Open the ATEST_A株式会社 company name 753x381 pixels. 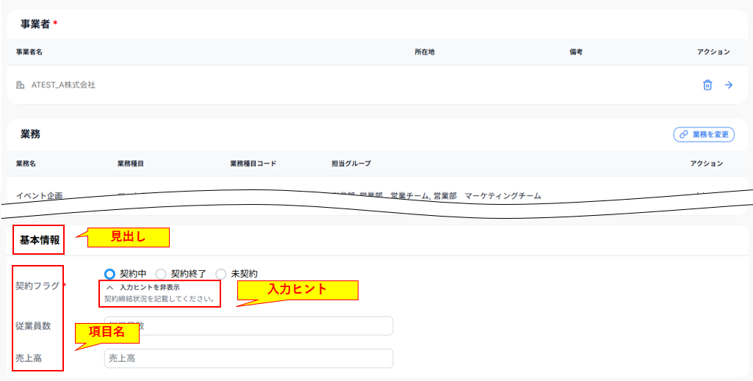[63, 85]
